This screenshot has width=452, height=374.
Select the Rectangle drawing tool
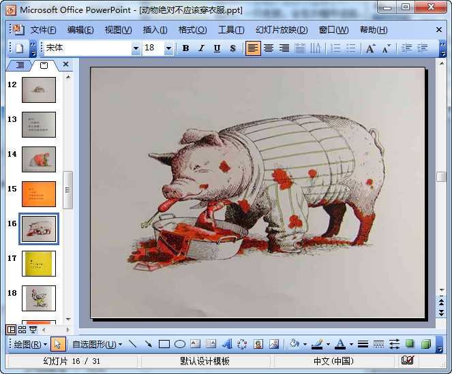pos(164,344)
